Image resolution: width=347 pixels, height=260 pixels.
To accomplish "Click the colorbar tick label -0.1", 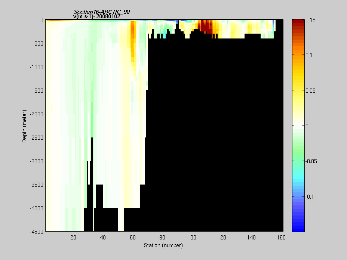I will [310, 196].
